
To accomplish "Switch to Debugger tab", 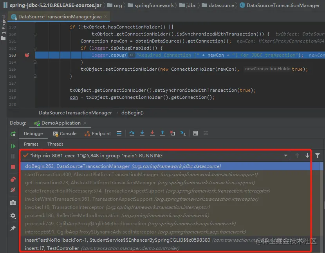I will [x=33, y=134].
